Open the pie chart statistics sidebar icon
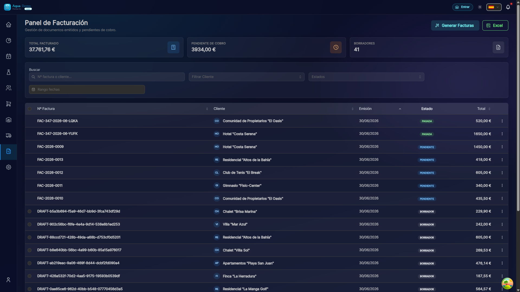The image size is (520, 292). [8, 41]
